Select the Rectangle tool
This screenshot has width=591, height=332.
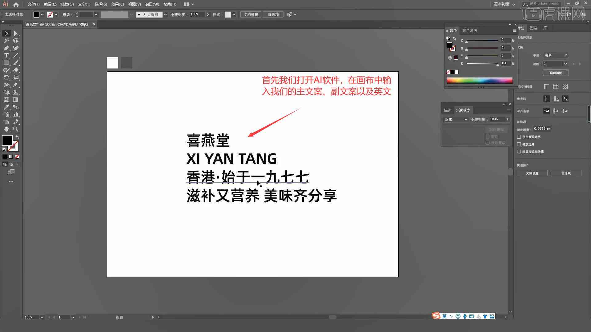6,63
